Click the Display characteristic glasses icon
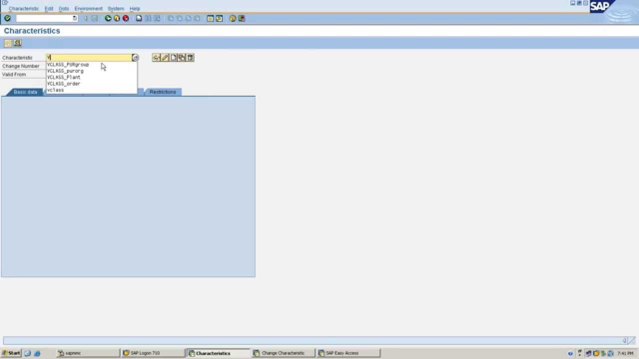 (156, 58)
